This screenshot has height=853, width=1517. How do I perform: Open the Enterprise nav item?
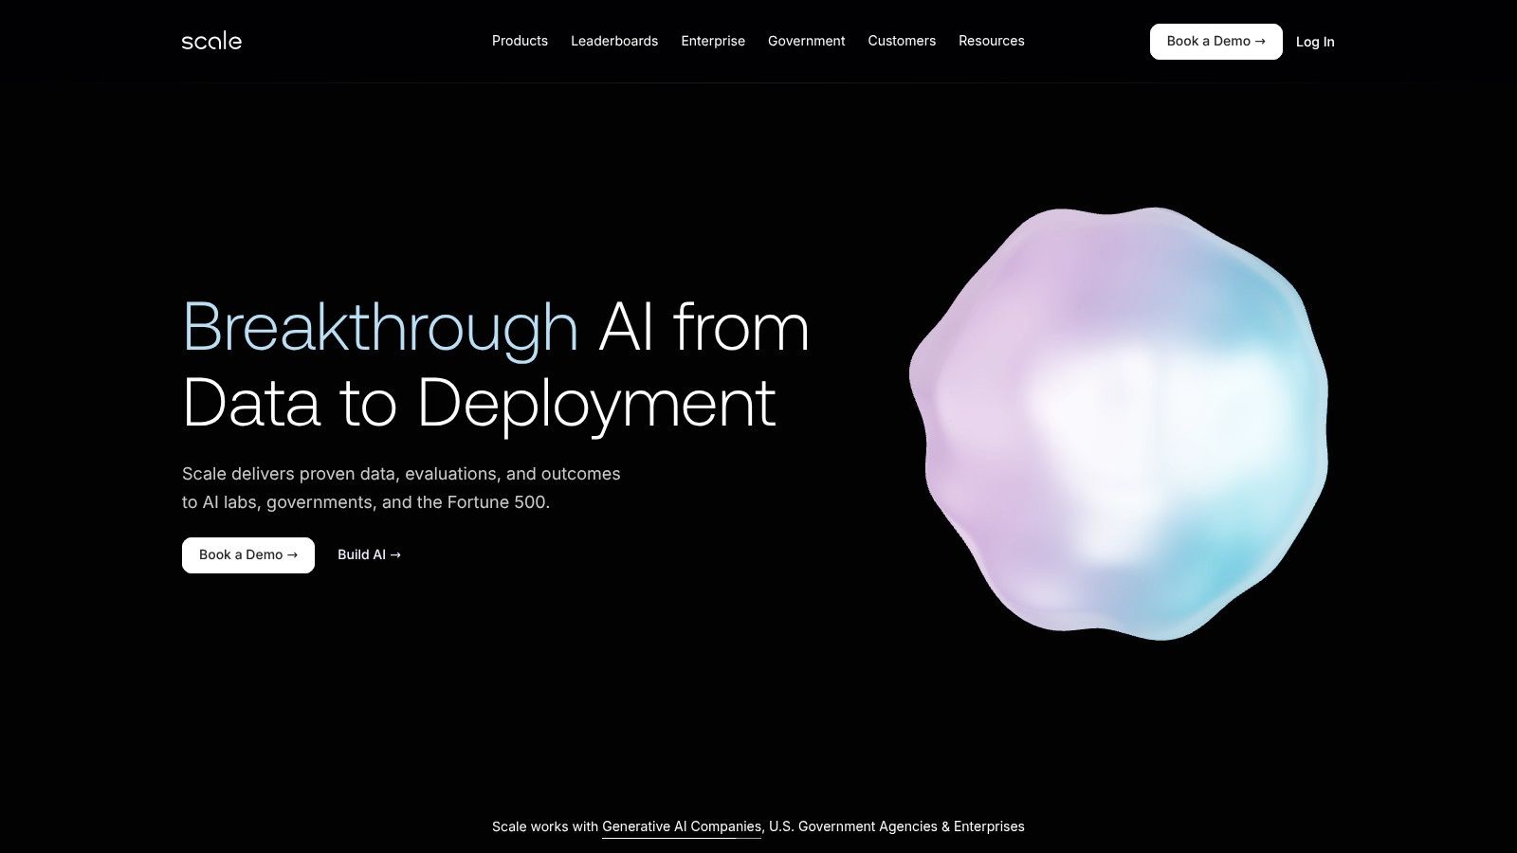point(713,41)
